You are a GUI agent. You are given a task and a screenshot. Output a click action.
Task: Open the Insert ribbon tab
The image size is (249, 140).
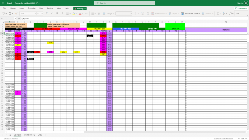coord(22,8)
